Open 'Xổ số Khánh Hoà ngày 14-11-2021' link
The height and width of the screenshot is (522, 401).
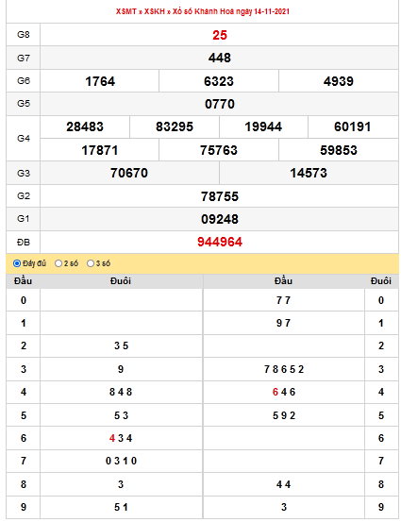point(231,11)
